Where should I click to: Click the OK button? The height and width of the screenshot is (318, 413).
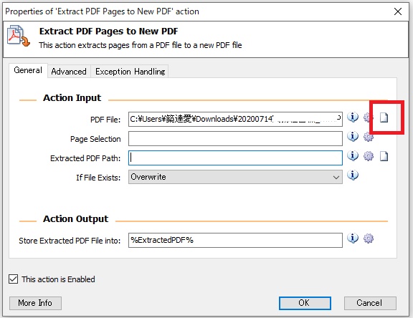(x=305, y=303)
